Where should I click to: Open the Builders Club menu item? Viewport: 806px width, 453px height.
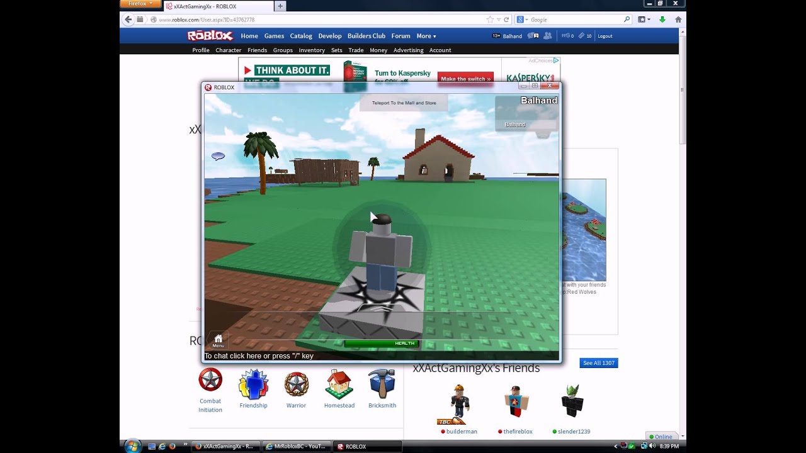click(x=366, y=36)
